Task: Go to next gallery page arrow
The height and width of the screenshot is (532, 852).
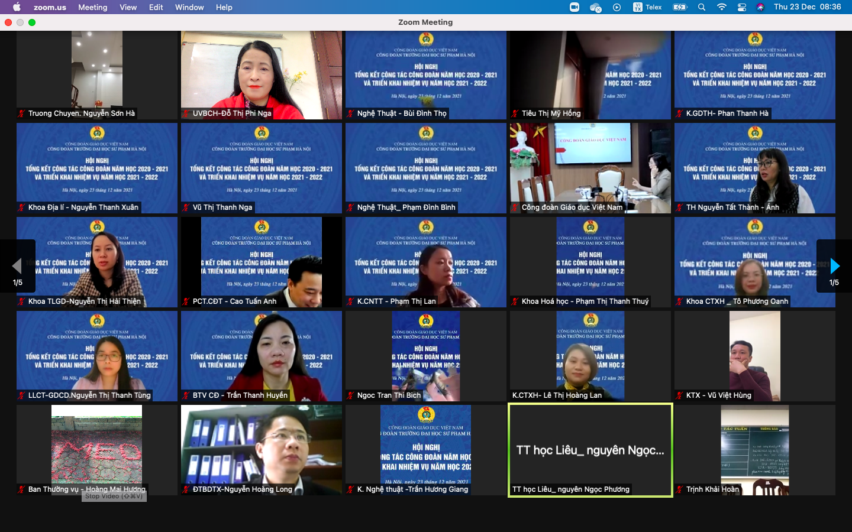Action: click(x=834, y=266)
